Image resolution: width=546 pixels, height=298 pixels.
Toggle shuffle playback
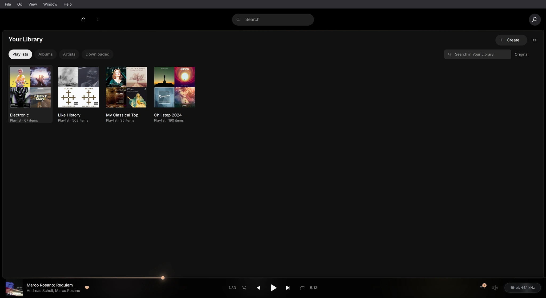(244, 288)
